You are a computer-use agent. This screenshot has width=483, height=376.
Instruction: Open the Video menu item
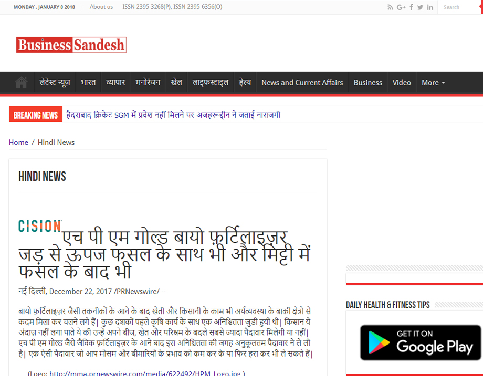click(402, 83)
